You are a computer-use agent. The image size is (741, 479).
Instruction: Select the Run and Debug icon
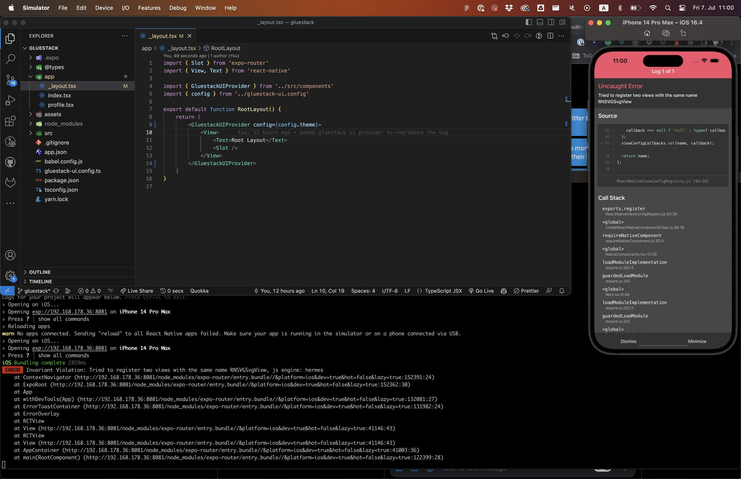[10, 100]
